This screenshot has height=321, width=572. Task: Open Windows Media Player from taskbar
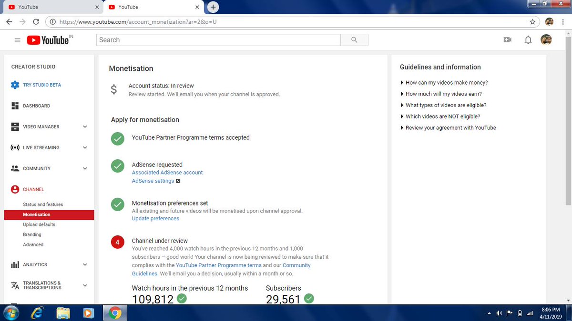(88, 313)
